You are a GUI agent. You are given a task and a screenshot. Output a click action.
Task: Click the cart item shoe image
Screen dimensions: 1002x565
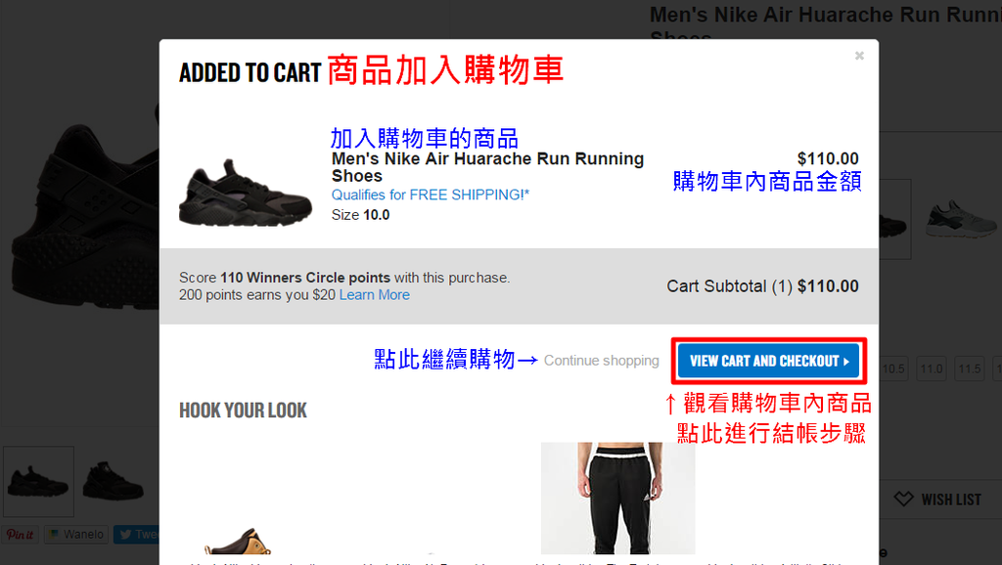(246, 193)
